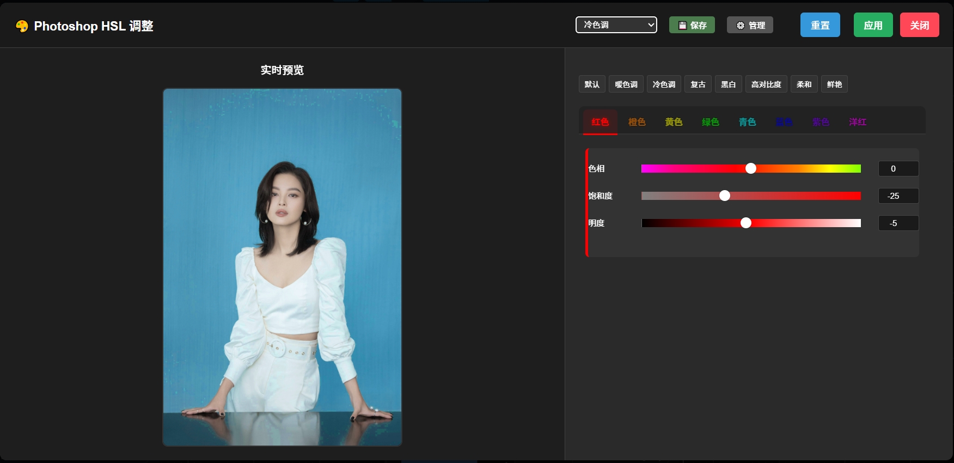Click the 明度 lightness slider handle

pos(746,223)
